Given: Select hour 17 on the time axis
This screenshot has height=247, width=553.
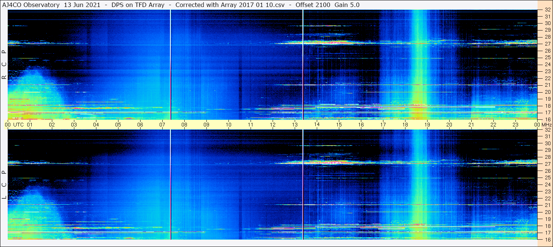Looking at the screenshot, I should coord(383,125).
